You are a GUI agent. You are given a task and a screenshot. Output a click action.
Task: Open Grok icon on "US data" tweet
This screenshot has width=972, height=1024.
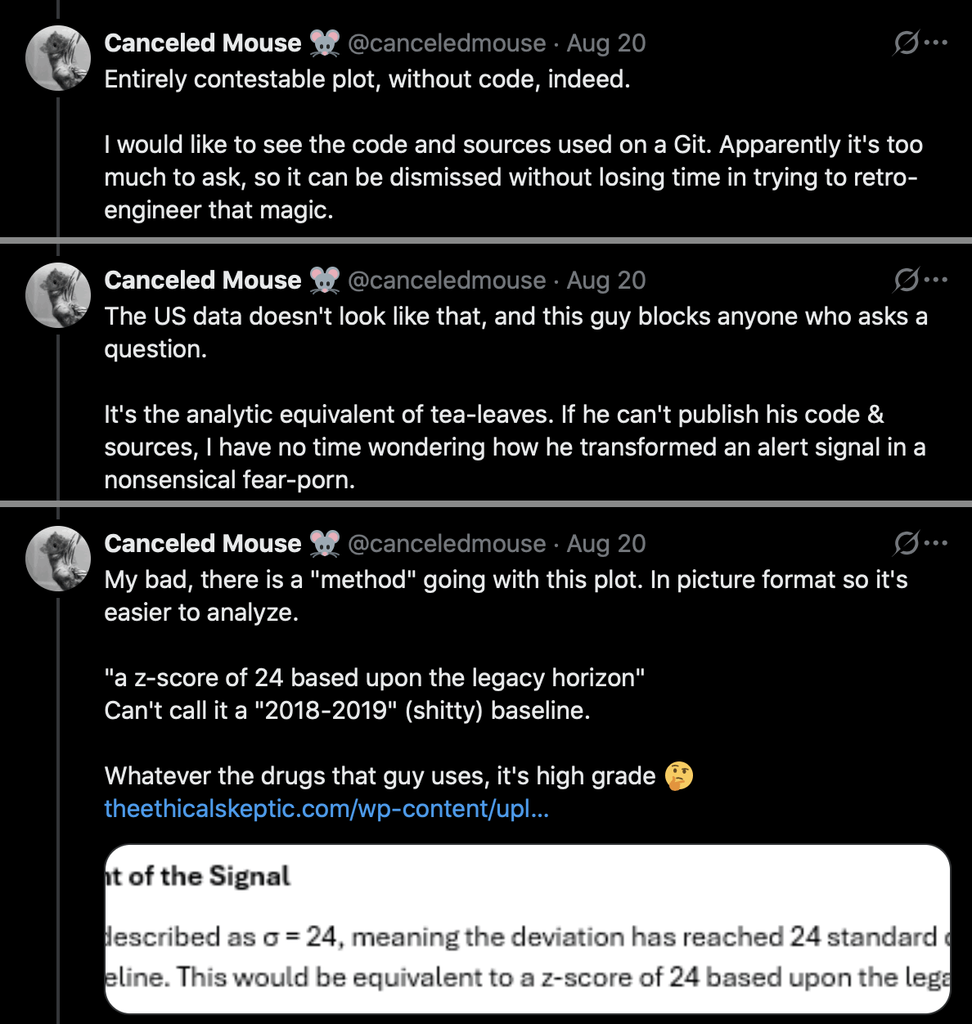906,280
